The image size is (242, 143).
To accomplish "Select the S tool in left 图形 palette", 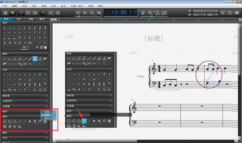I will (35, 121).
